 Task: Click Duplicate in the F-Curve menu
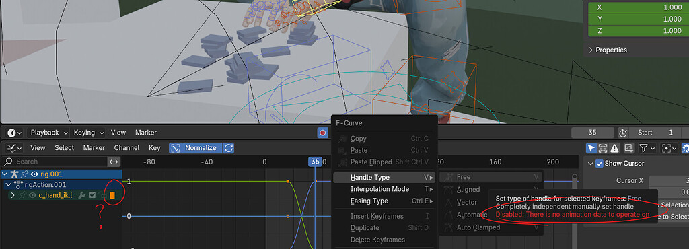(x=384, y=228)
